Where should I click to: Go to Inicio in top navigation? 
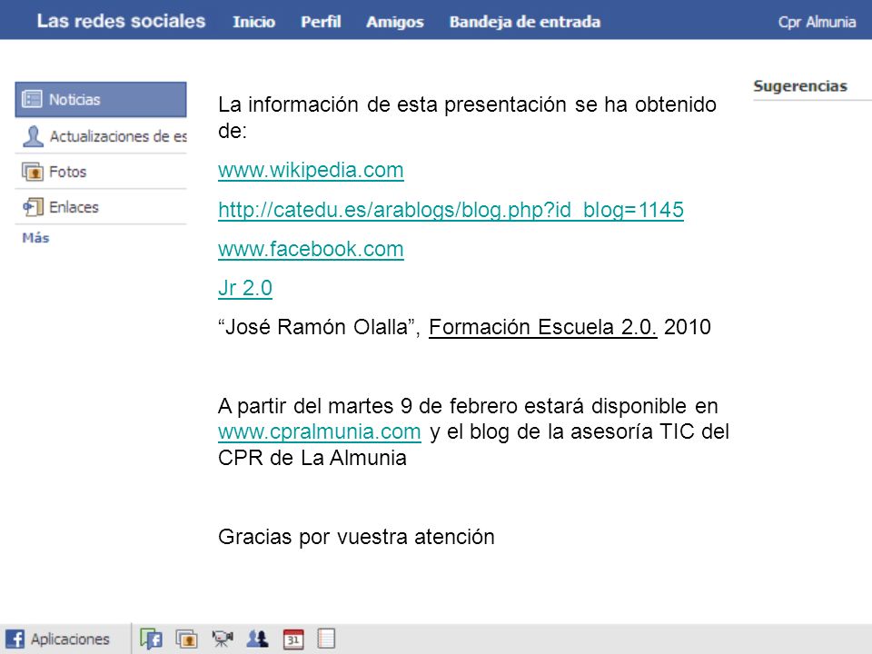pyautogui.click(x=253, y=22)
